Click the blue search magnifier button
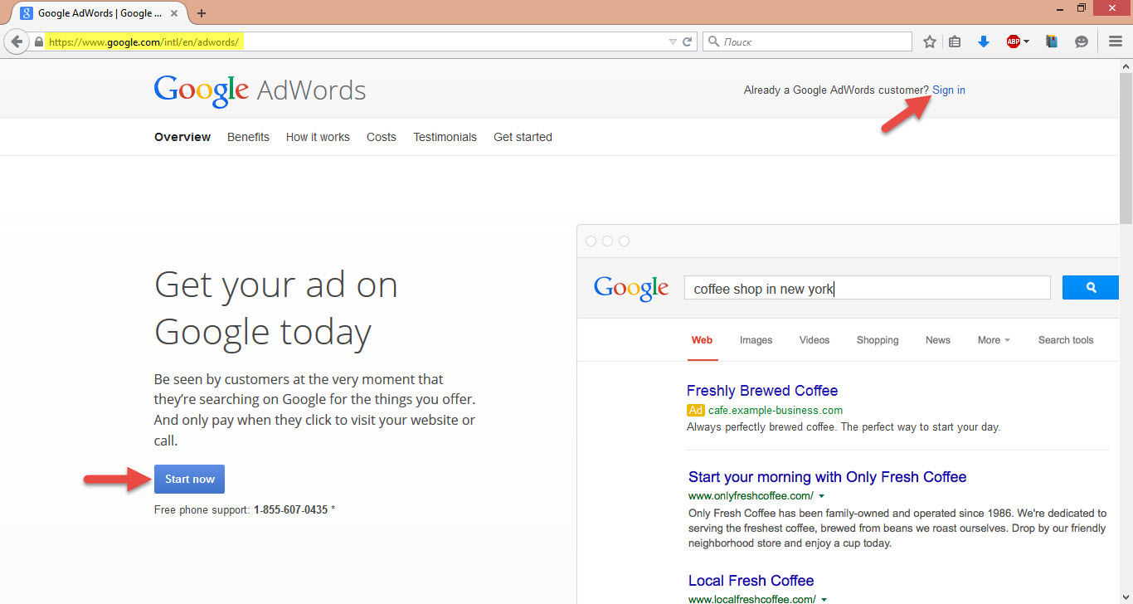The width and height of the screenshot is (1133, 604). pos(1091,288)
